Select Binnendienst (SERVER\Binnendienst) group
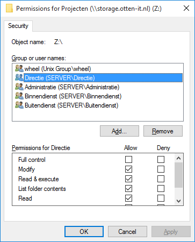 coord(73,96)
